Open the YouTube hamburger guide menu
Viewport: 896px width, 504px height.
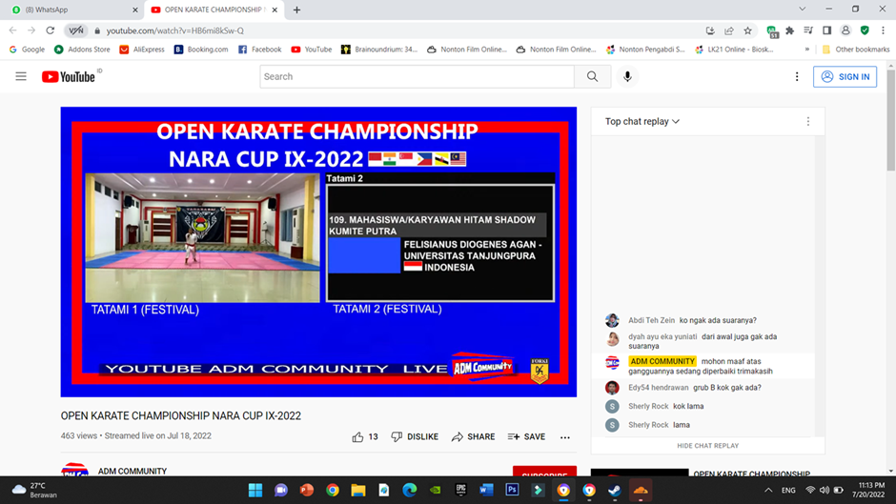[21, 76]
